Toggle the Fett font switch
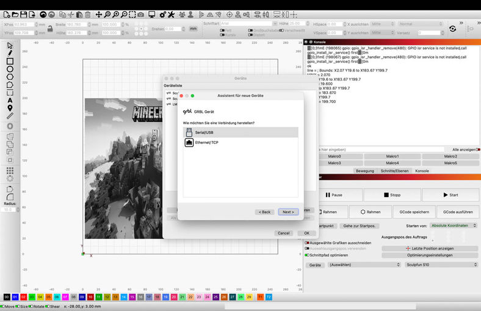The image size is (481, 311). pos(222,30)
